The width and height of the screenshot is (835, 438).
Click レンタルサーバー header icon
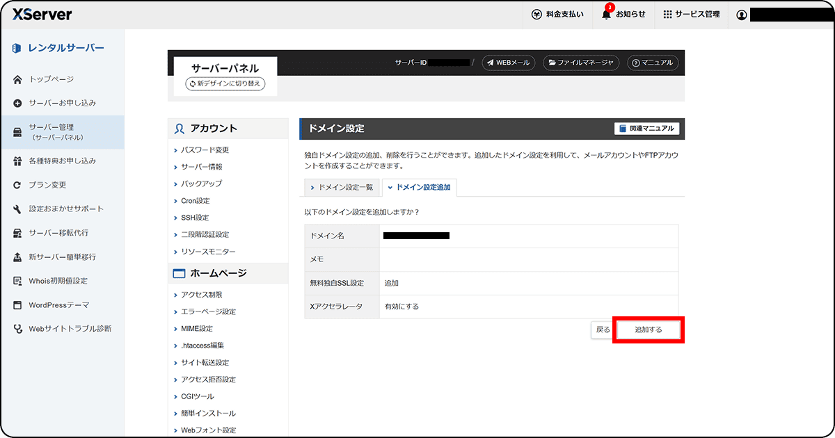coord(17,48)
